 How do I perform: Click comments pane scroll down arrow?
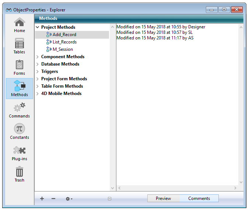[x=241, y=182]
